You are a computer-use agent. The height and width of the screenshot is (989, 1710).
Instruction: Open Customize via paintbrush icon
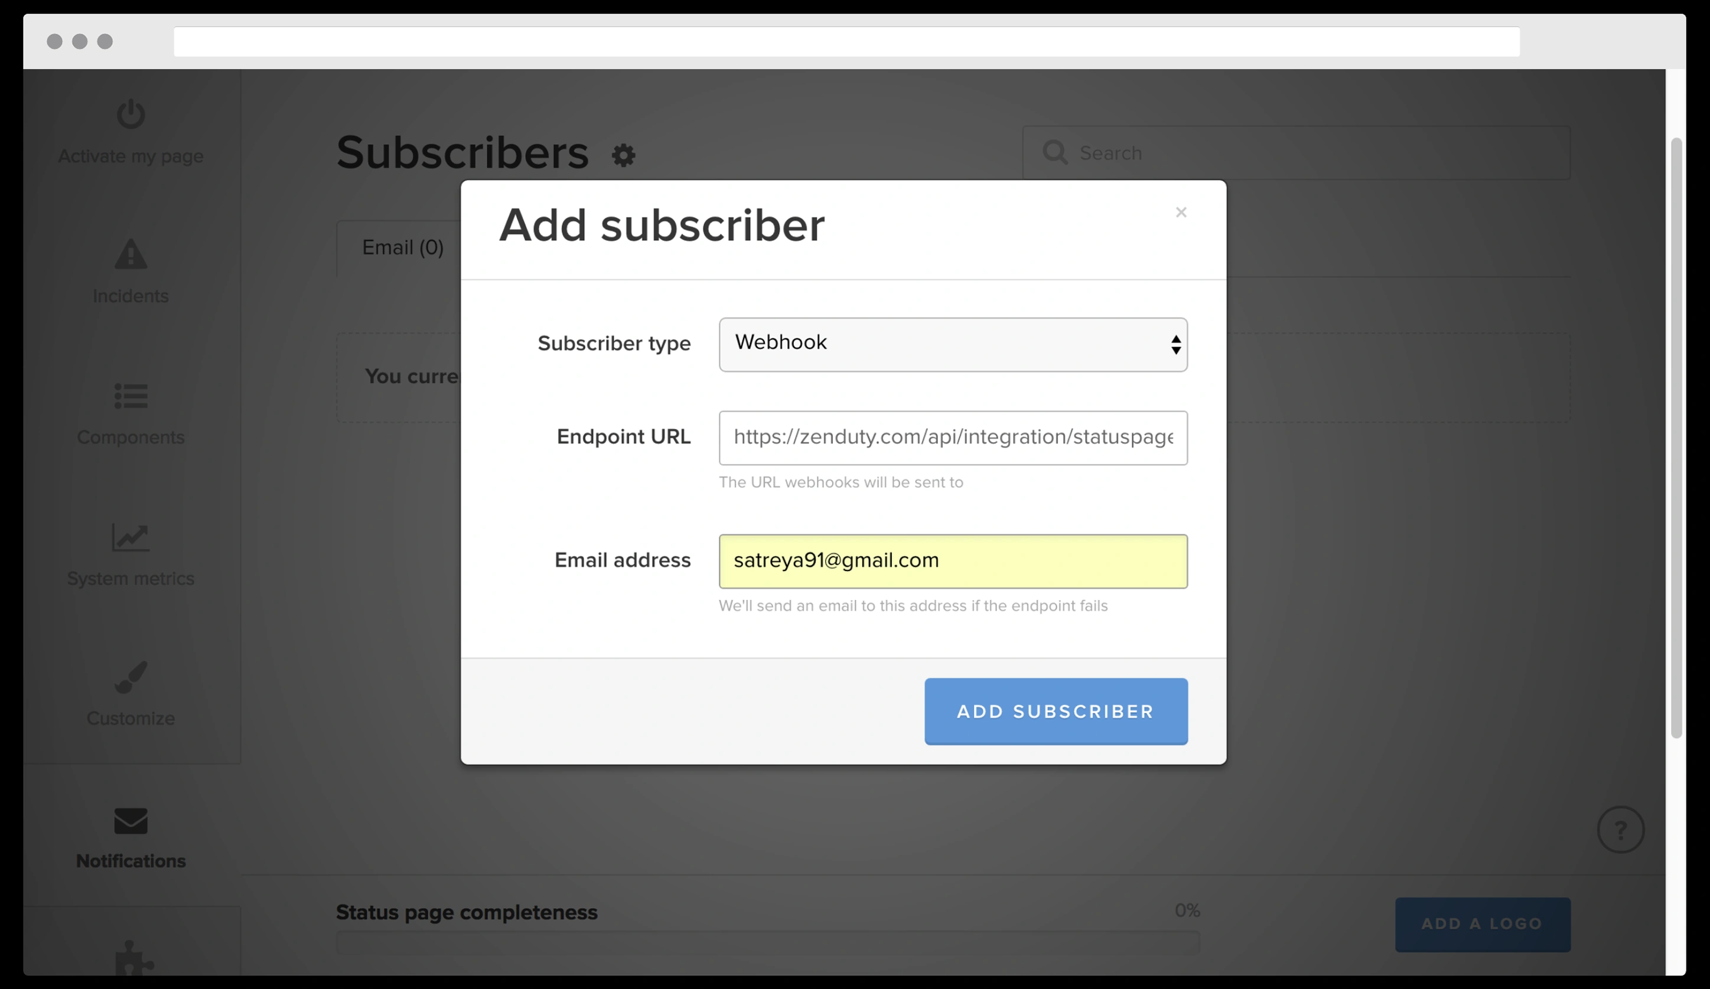[x=131, y=677]
